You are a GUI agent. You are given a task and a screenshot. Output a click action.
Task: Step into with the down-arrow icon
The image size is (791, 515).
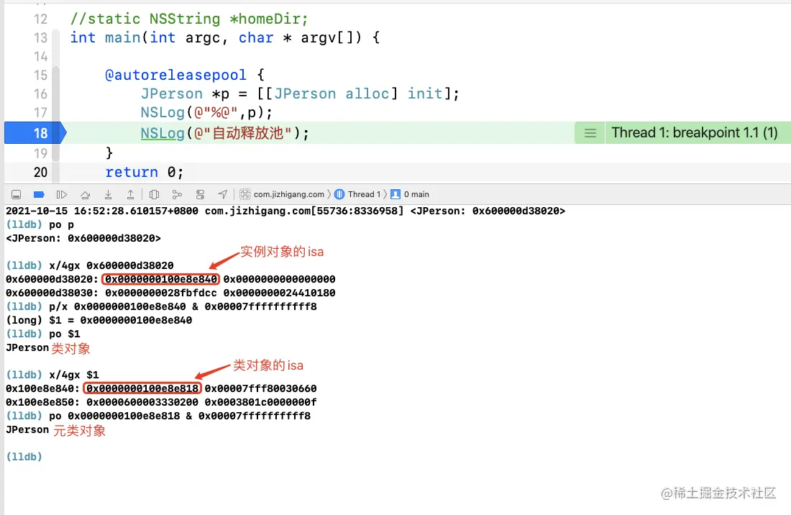click(108, 194)
